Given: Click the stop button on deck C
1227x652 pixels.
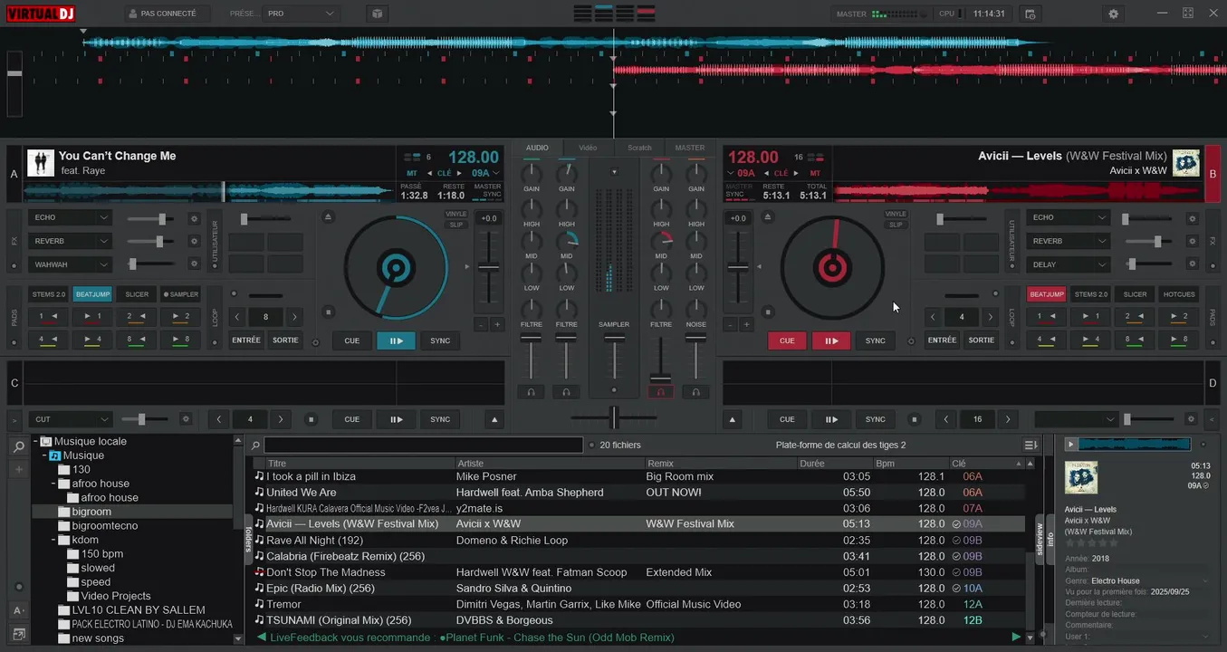Looking at the screenshot, I should [x=312, y=419].
